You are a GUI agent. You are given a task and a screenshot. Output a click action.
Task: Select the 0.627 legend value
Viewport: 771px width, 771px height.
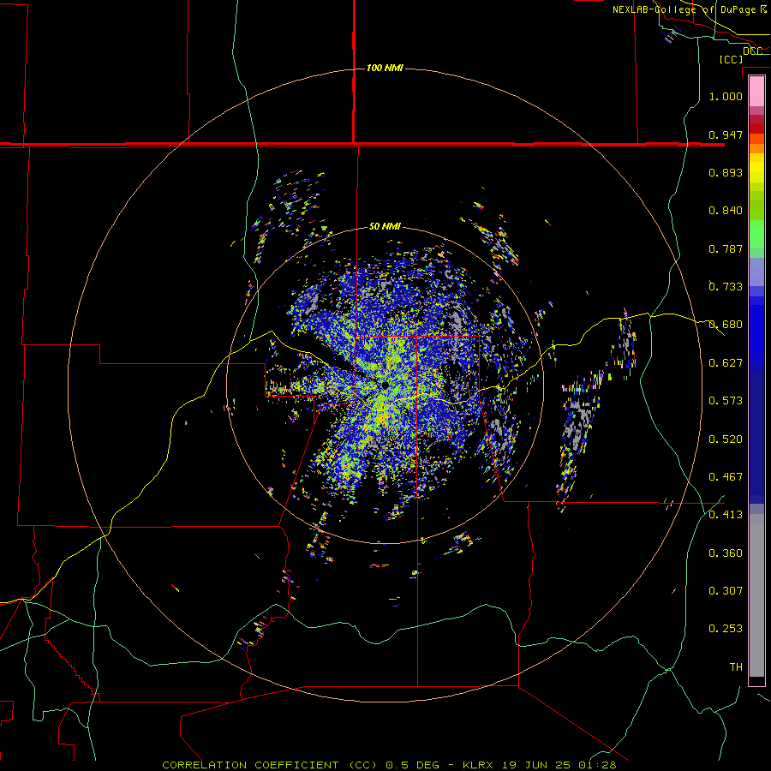pos(726,363)
